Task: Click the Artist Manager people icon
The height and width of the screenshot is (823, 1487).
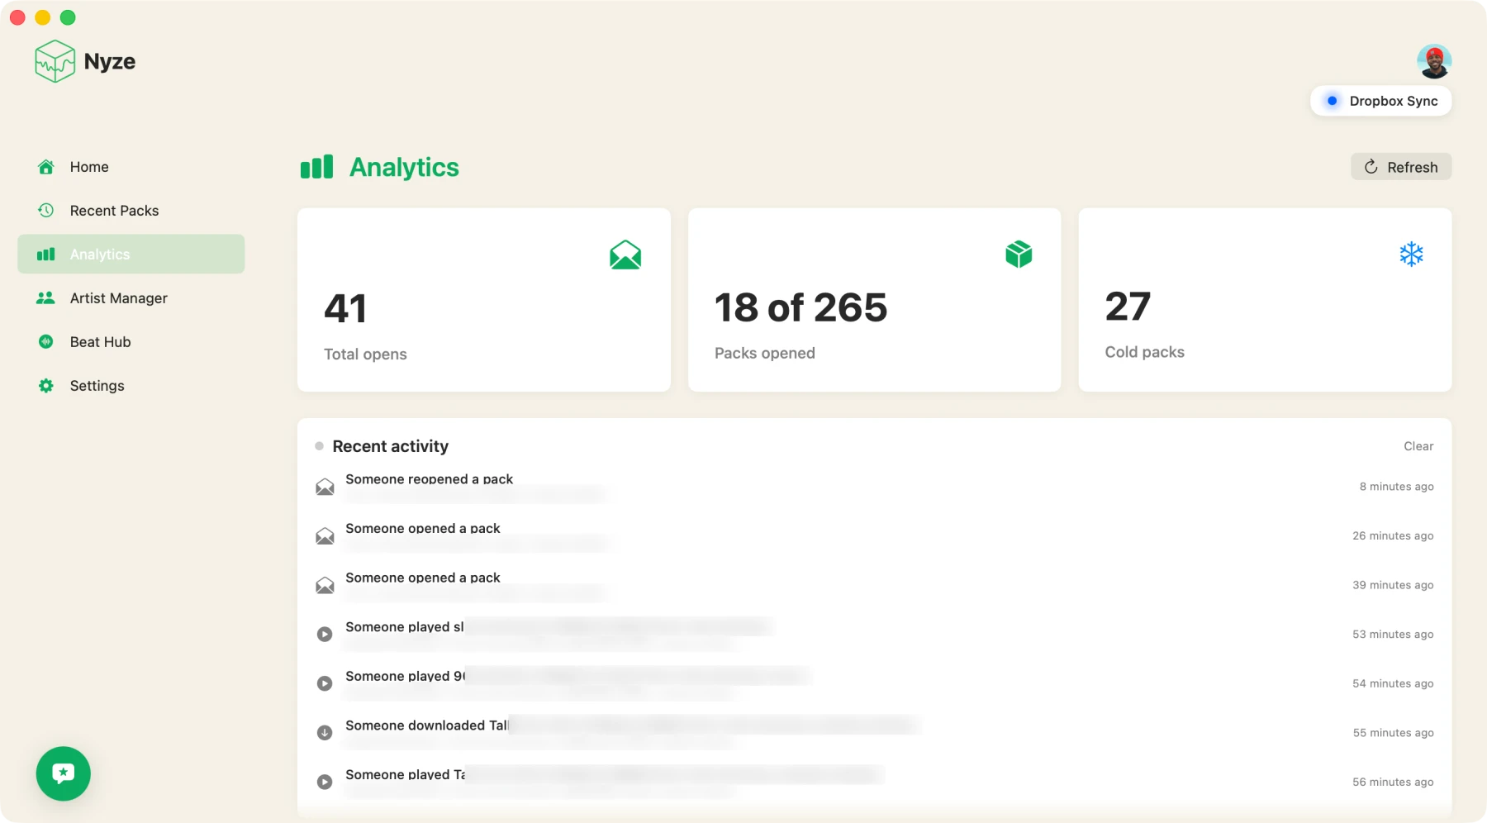Action: [46, 298]
